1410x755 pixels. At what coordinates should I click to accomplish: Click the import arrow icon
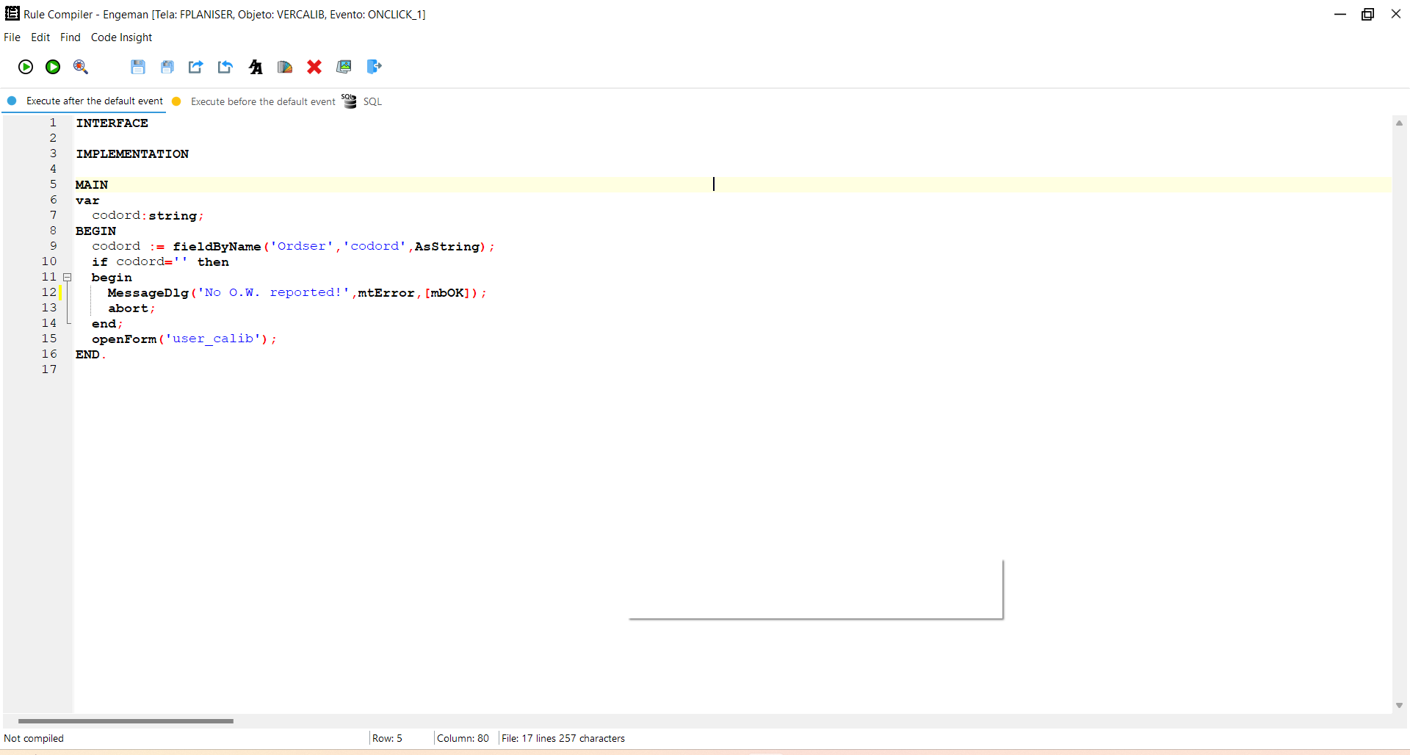click(225, 67)
